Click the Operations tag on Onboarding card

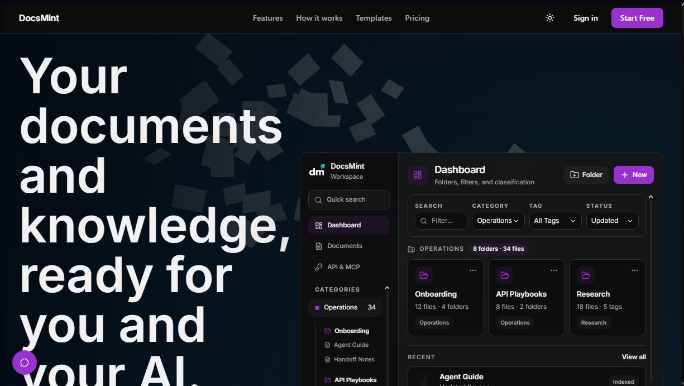[434, 323]
